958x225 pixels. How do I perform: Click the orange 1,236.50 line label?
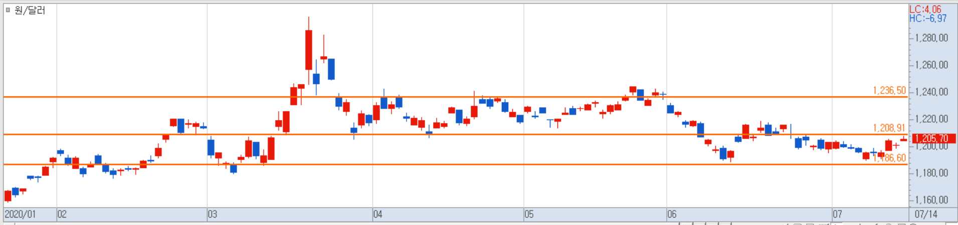(x=889, y=90)
